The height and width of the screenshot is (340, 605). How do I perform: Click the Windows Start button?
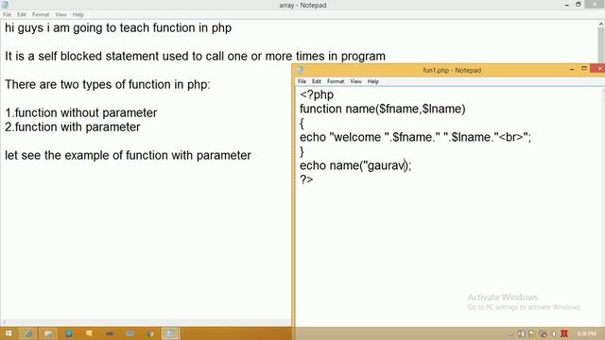(x=9, y=333)
